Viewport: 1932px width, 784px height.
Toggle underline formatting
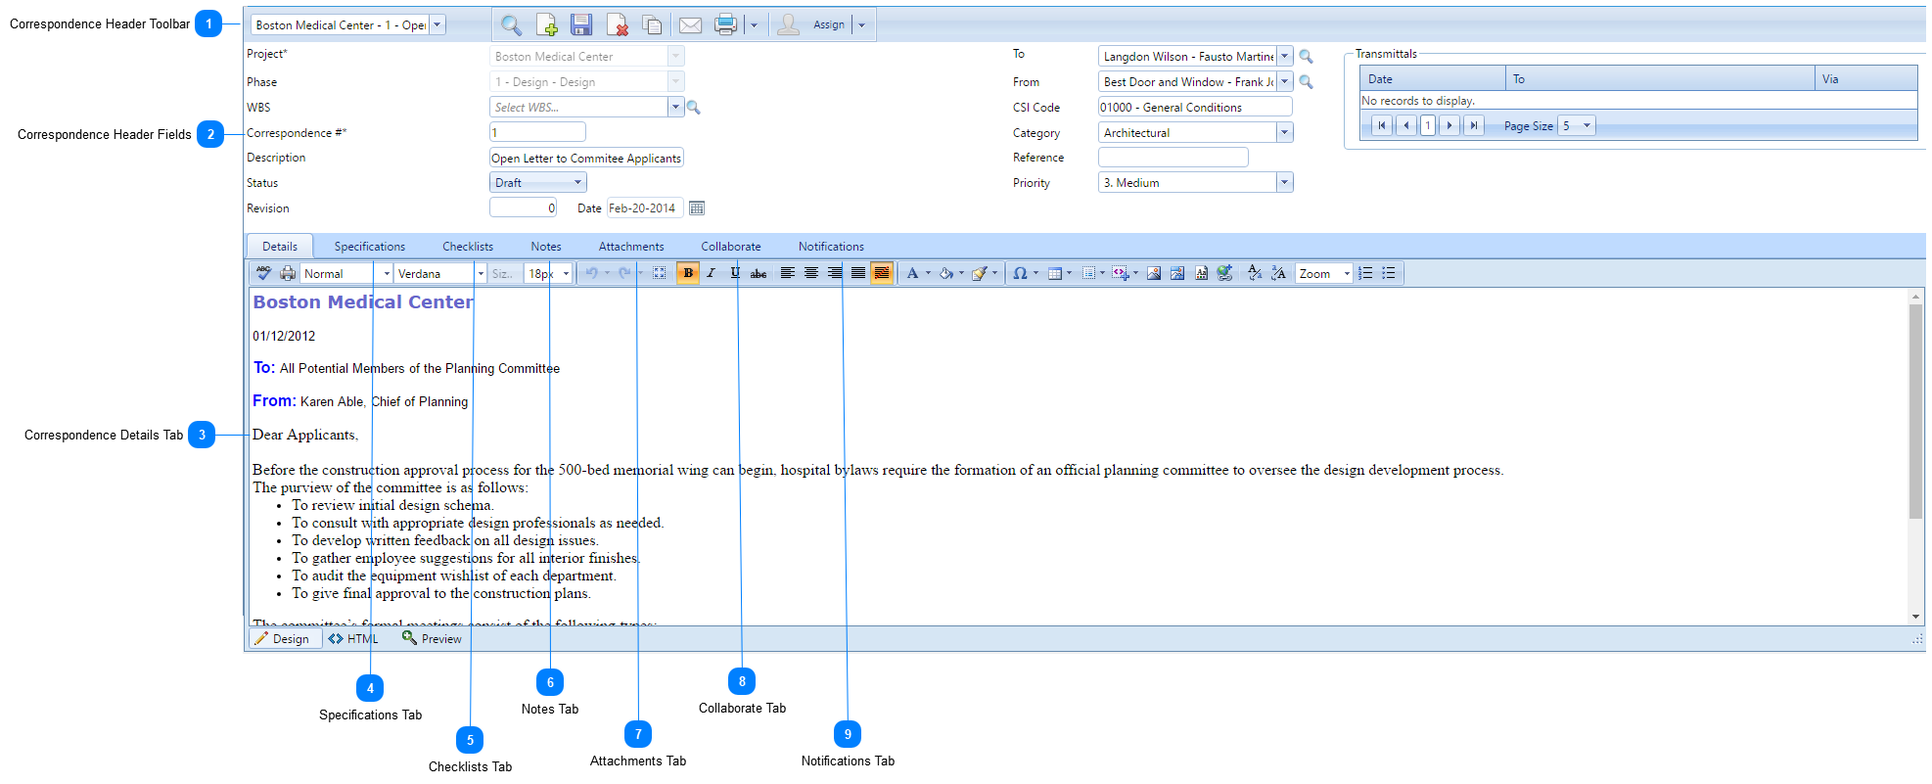click(735, 273)
